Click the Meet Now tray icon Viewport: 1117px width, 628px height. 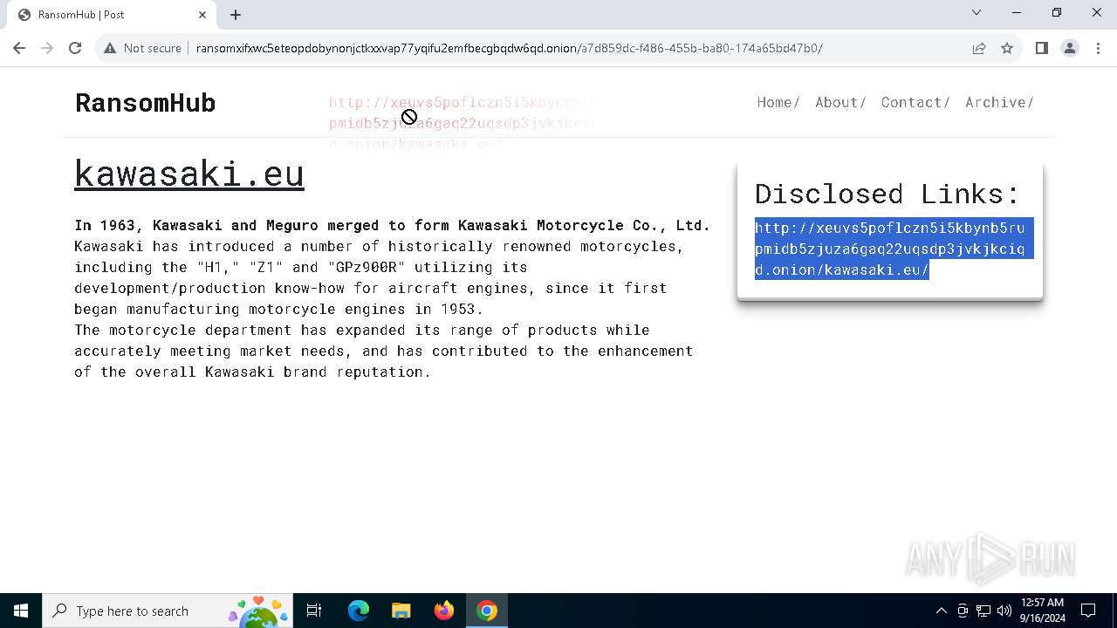point(963,611)
